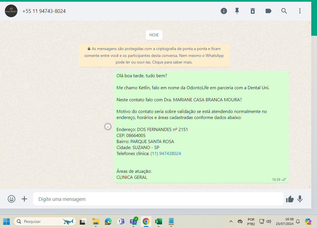This screenshot has width=317, height=228.
Task: Expand hidden system tray icons chevron
Action: (231, 221)
